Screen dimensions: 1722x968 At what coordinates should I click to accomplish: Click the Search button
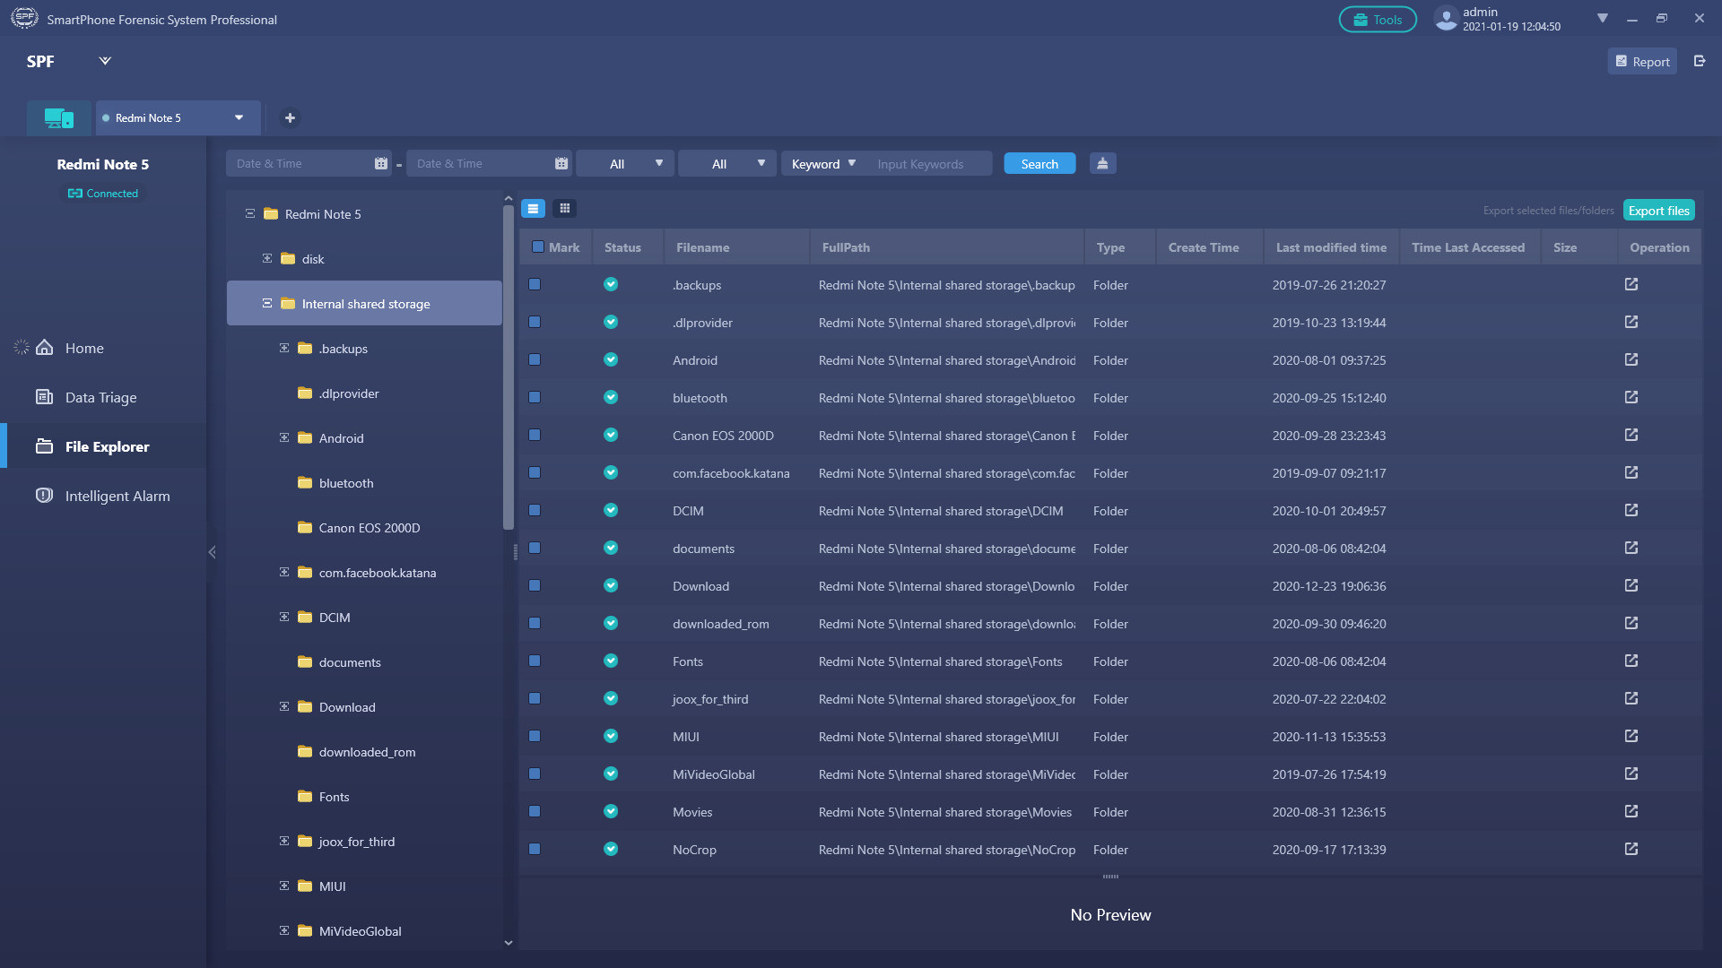pos(1039,163)
